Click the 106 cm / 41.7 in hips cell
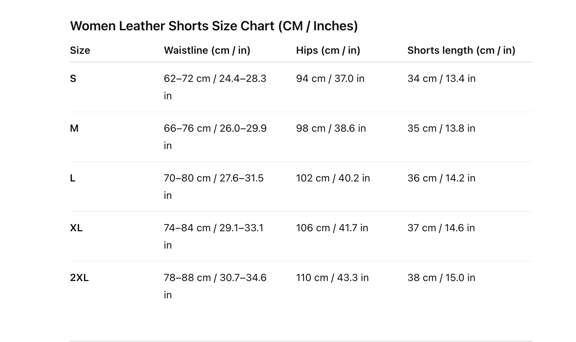This screenshot has height=342, width=576. point(332,228)
